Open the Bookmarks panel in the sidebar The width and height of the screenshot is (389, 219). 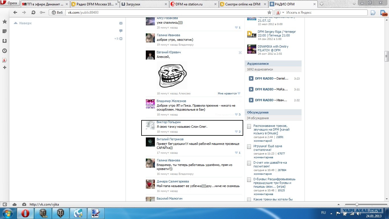(5, 22)
